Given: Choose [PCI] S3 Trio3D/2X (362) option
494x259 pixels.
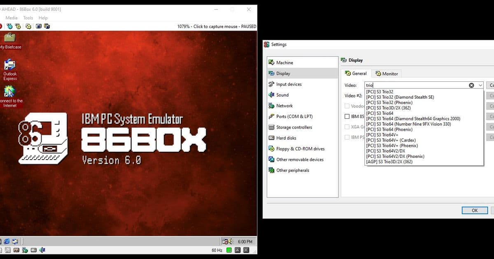Looking at the screenshot, I should [424, 108].
